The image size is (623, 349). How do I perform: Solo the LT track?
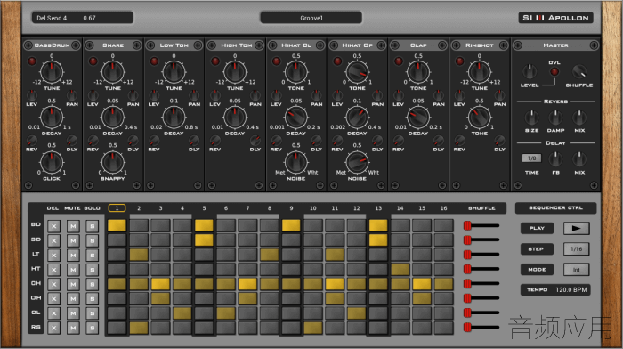(x=93, y=256)
